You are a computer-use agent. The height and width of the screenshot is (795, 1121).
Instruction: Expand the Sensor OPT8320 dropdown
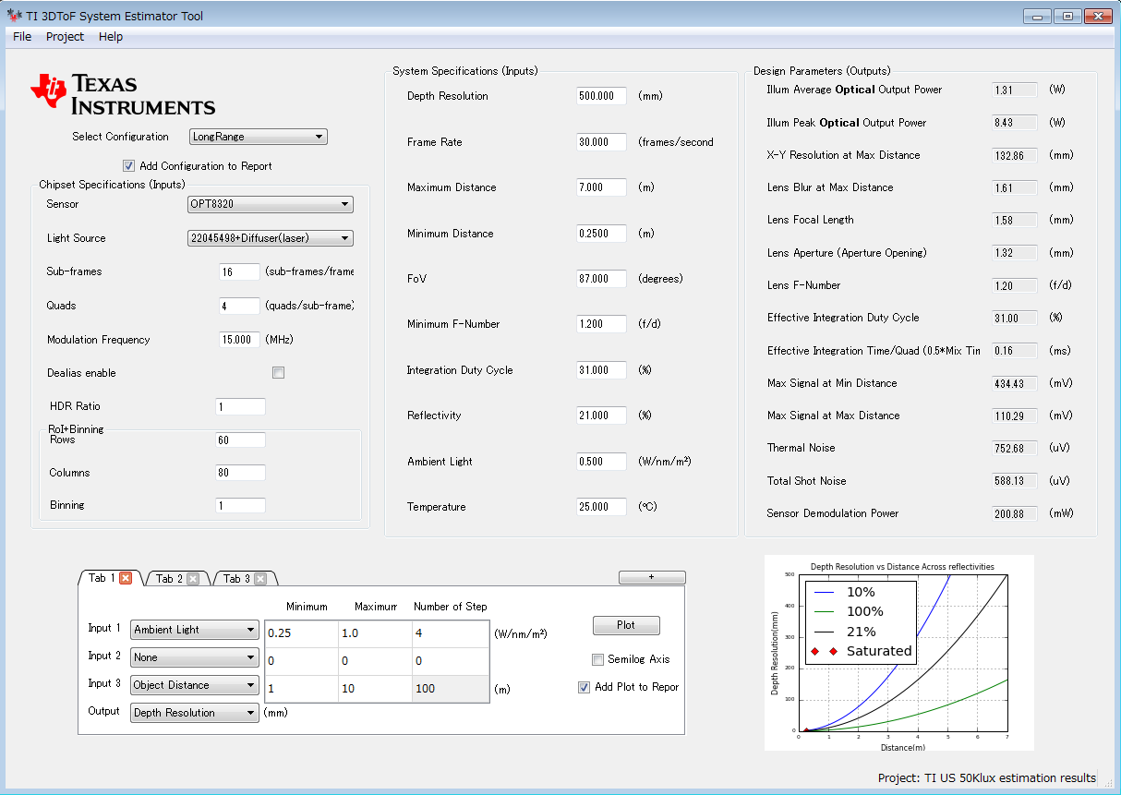[271, 204]
